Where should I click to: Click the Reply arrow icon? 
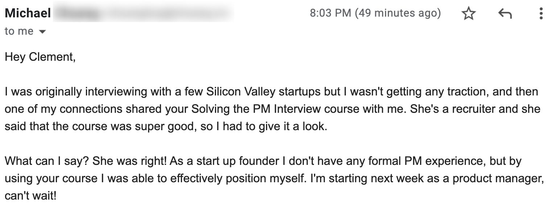click(505, 14)
